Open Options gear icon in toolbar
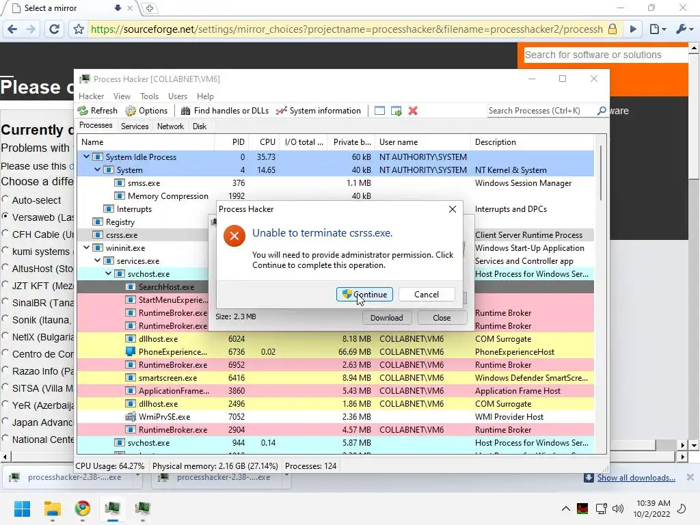 tap(131, 111)
